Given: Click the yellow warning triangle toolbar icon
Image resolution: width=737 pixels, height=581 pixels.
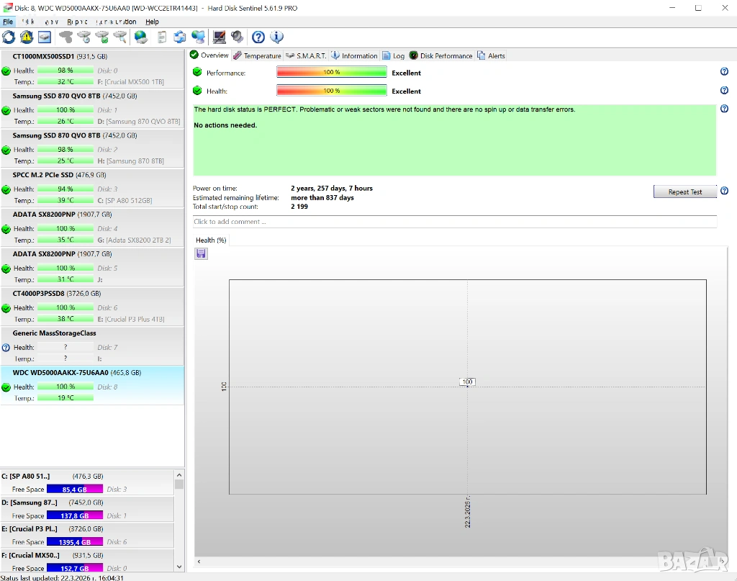Looking at the screenshot, I should click(x=27, y=37).
